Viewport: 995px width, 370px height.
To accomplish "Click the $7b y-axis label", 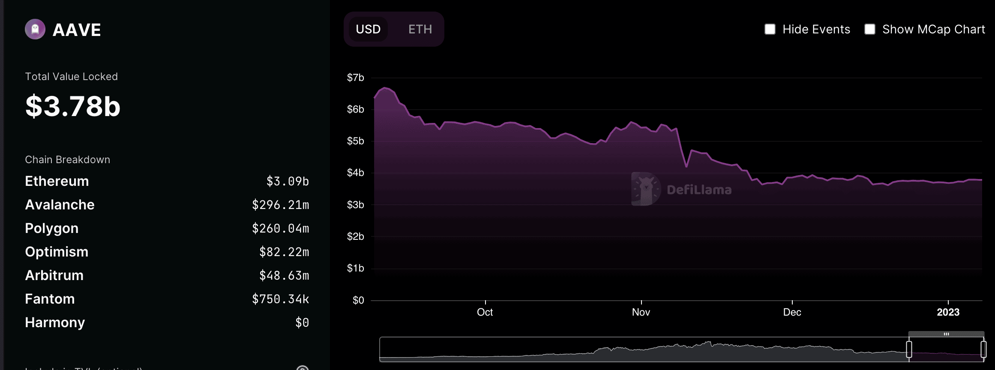I will (x=356, y=78).
